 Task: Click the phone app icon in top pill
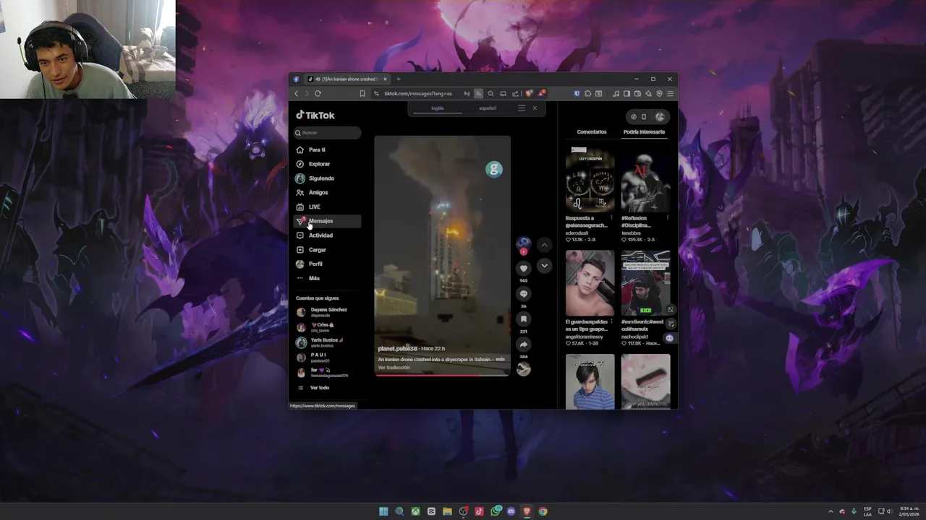[644, 116]
